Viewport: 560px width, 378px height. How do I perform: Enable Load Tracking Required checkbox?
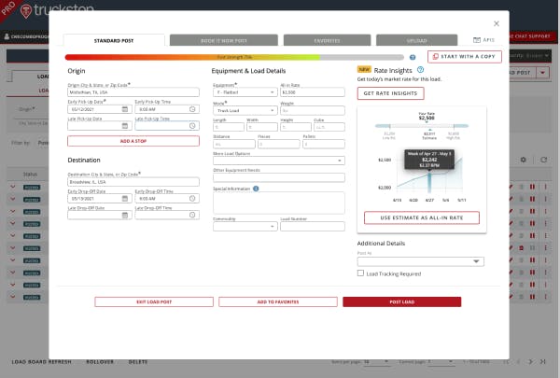(x=361, y=273)
